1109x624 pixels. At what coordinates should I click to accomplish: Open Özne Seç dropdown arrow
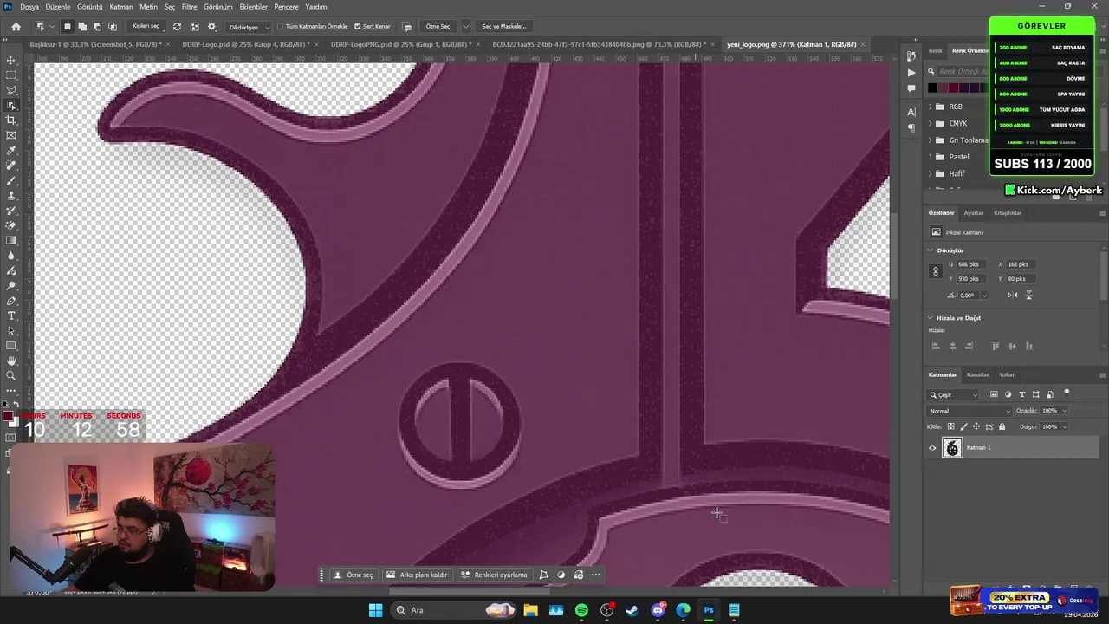[x=465, y=26]
